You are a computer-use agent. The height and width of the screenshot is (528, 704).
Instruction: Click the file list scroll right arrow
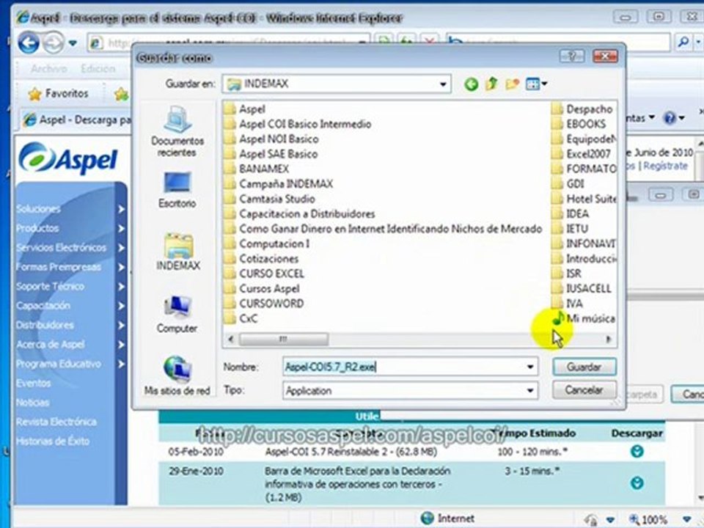coord(609,340)
